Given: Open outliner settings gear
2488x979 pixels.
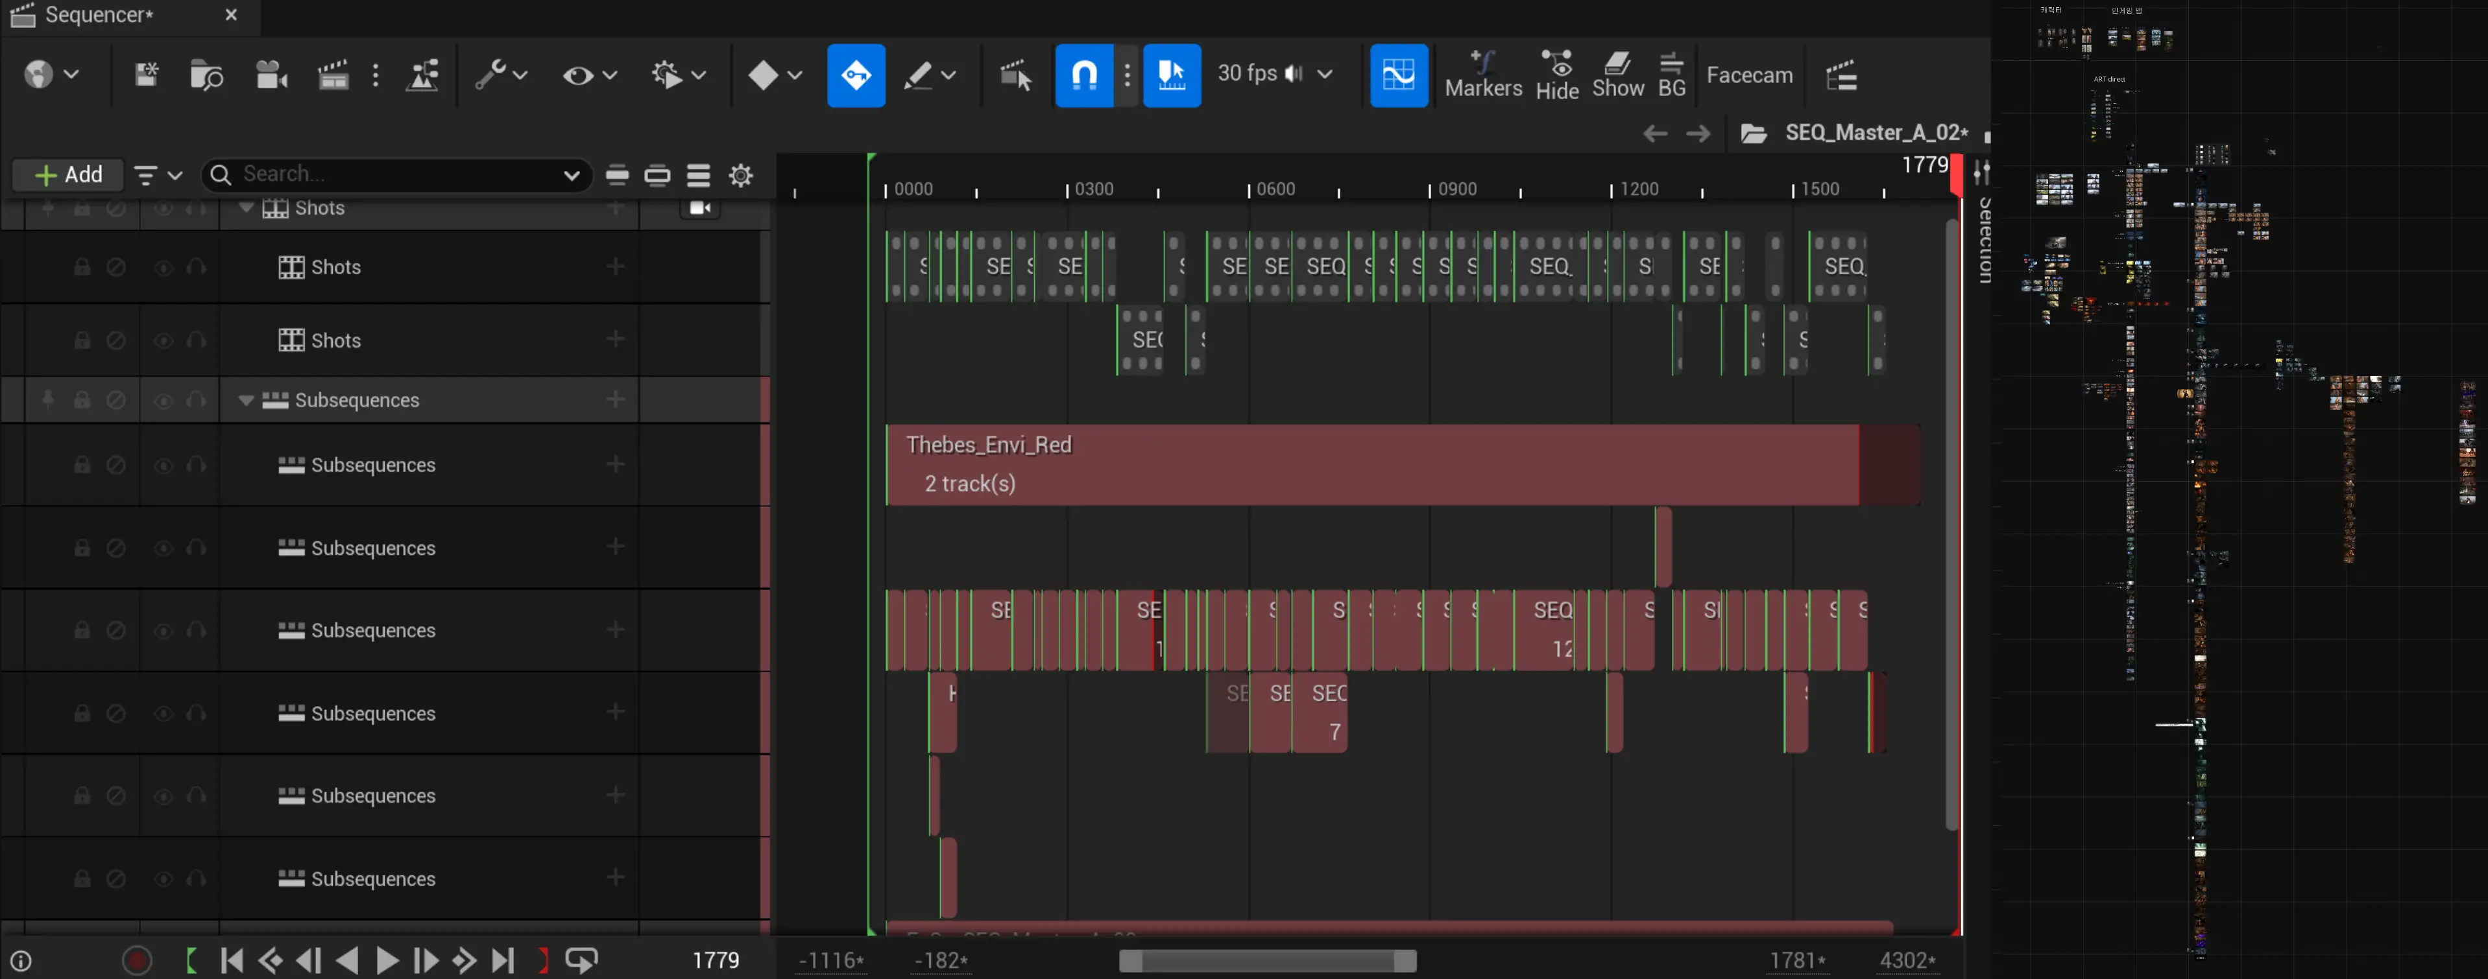Looking at the screenshot, I should click(x=741, y=175).
